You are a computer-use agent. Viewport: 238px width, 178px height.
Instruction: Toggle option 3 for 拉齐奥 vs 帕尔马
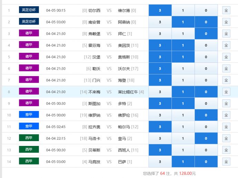(160, 127)
